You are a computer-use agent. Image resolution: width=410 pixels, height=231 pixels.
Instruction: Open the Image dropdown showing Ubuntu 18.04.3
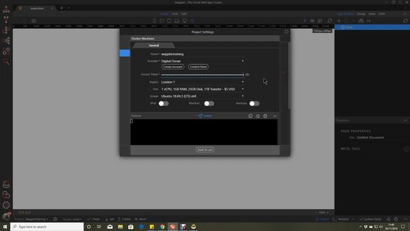(x=202, y=96)
